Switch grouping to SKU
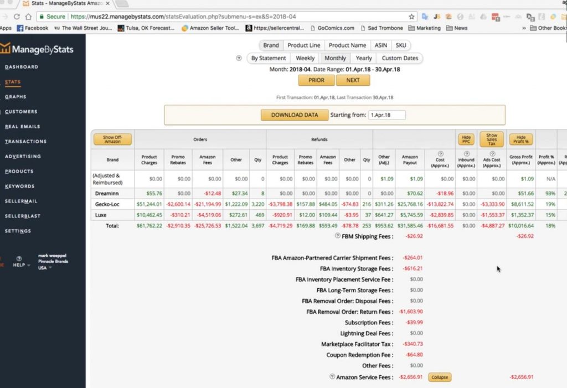This screenshot has width=567, height=388. click(x=401, y=45)
